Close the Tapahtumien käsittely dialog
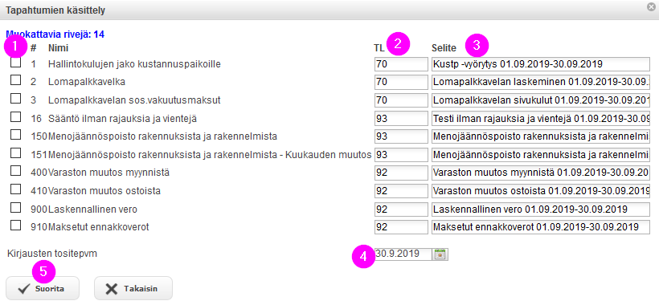This screenshot has width=659, height=305. pos(652,6)
